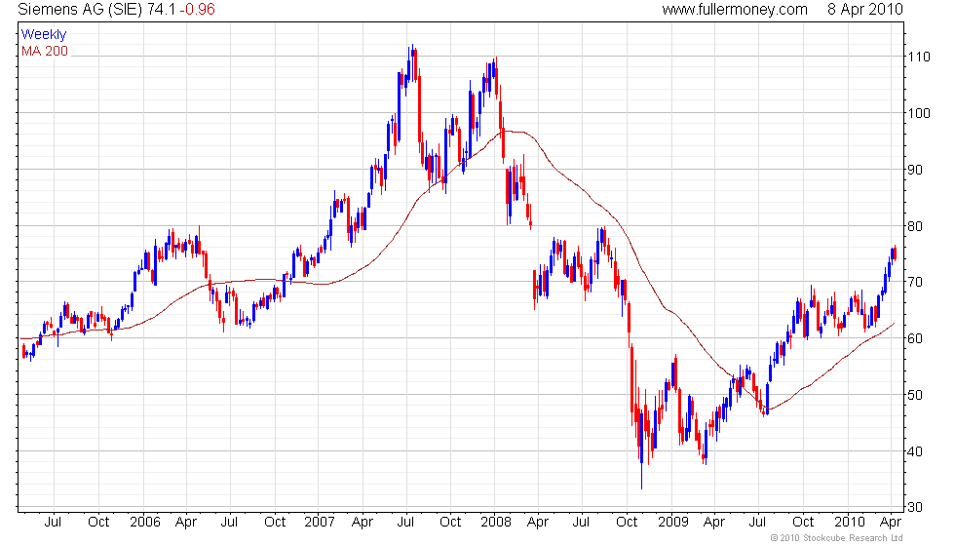Click the 2007 year label on time axis
This screenshot has width=955, height=546.
coord(320,522)
